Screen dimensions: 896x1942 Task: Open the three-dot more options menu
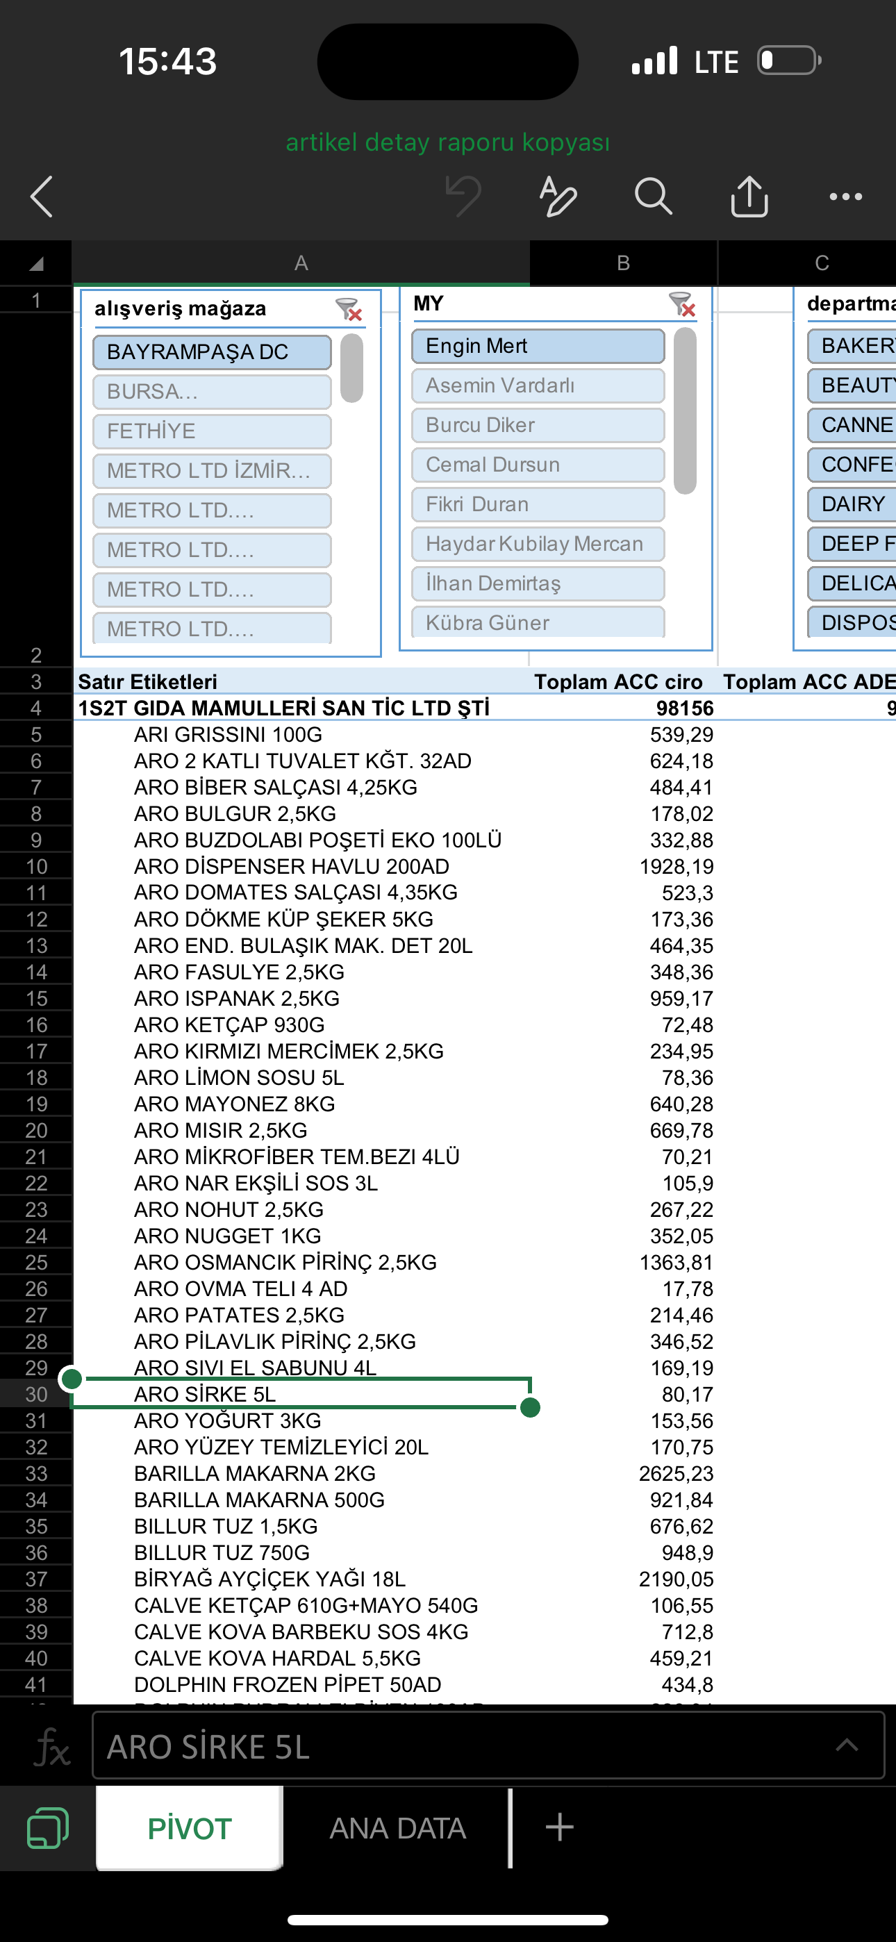click(845, 197)
